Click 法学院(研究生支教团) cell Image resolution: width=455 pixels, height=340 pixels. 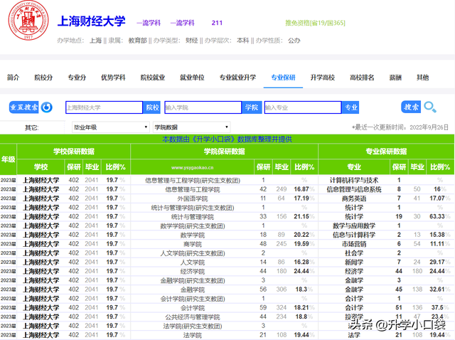coord(193,326)
